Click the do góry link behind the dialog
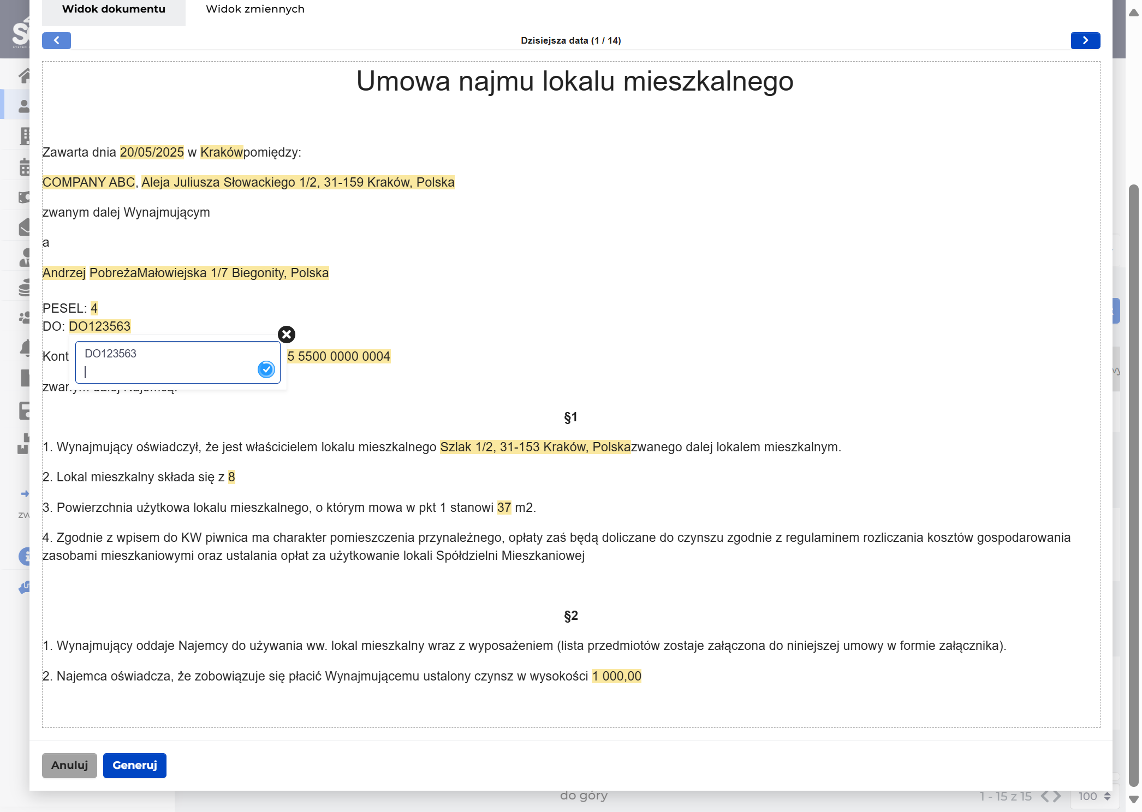The height and width of the screenshot is (812, 1142). point(584,796)
